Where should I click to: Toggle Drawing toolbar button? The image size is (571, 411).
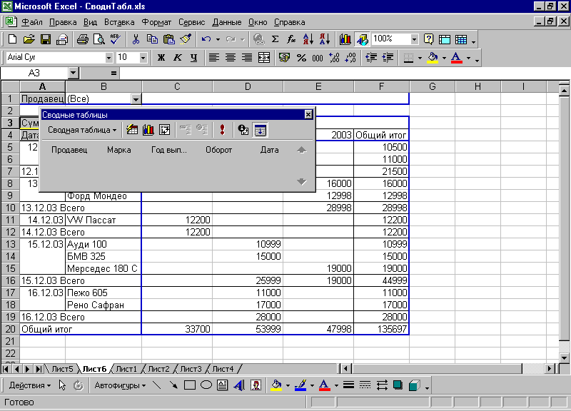point(362,39)
